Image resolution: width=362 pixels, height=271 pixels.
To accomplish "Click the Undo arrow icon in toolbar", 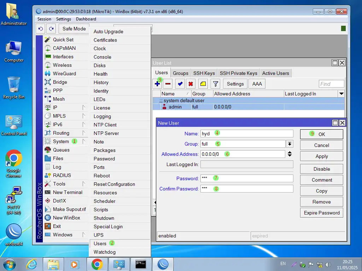I will [41, 29].
